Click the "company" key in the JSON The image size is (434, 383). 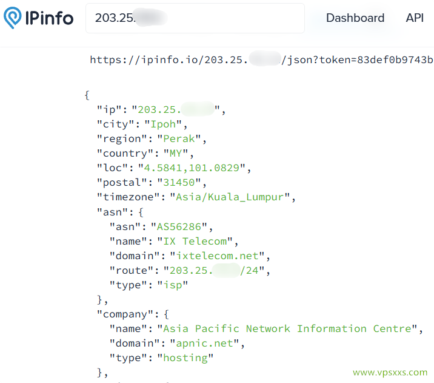coord(125,314)
